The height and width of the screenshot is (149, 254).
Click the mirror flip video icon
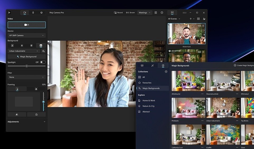coord(17,114)
